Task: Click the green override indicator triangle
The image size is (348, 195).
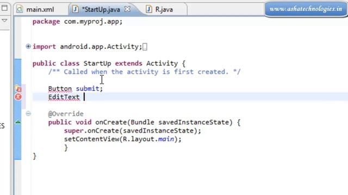Action: [18, 122]
